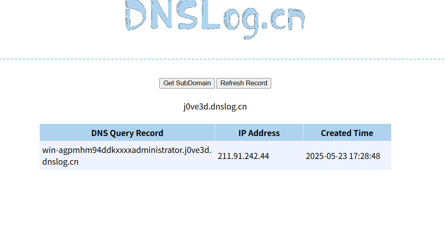
Task: Select the j0ve3d.dnslog.cn subdomain text
Action: tap(215, 107)
